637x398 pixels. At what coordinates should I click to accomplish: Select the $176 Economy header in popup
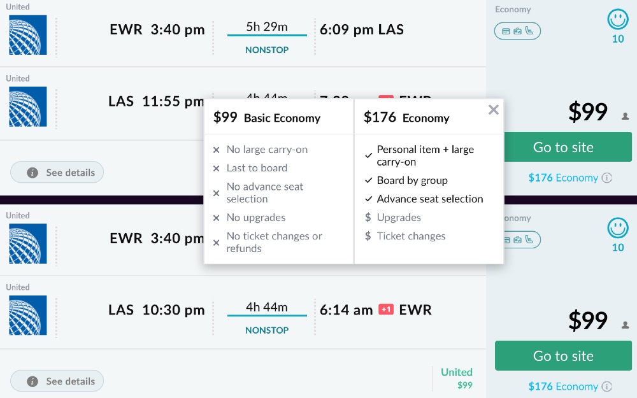406,118
